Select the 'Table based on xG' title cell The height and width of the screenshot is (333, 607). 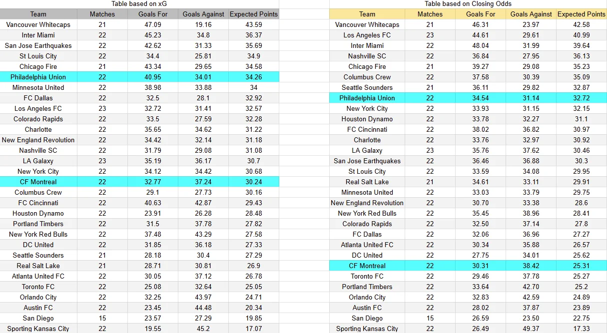(139, 4)
